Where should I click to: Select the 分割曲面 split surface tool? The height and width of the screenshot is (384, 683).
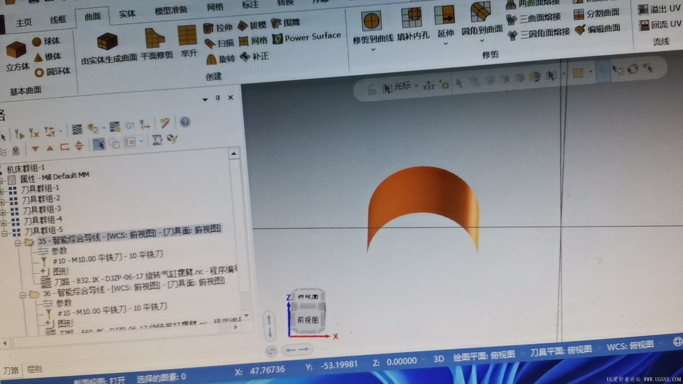pos(596,14)
